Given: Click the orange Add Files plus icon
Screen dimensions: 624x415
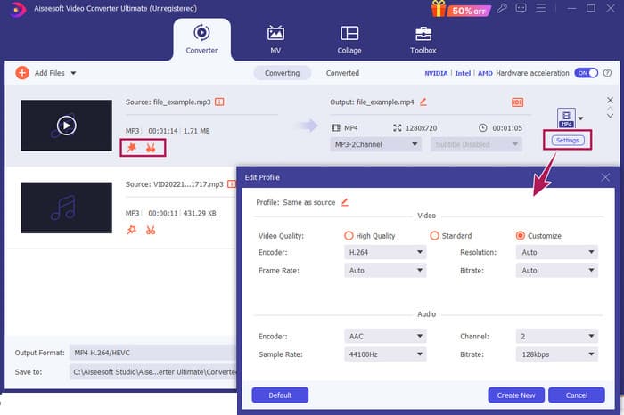Looking at the screenshot, I should (22, 73).
